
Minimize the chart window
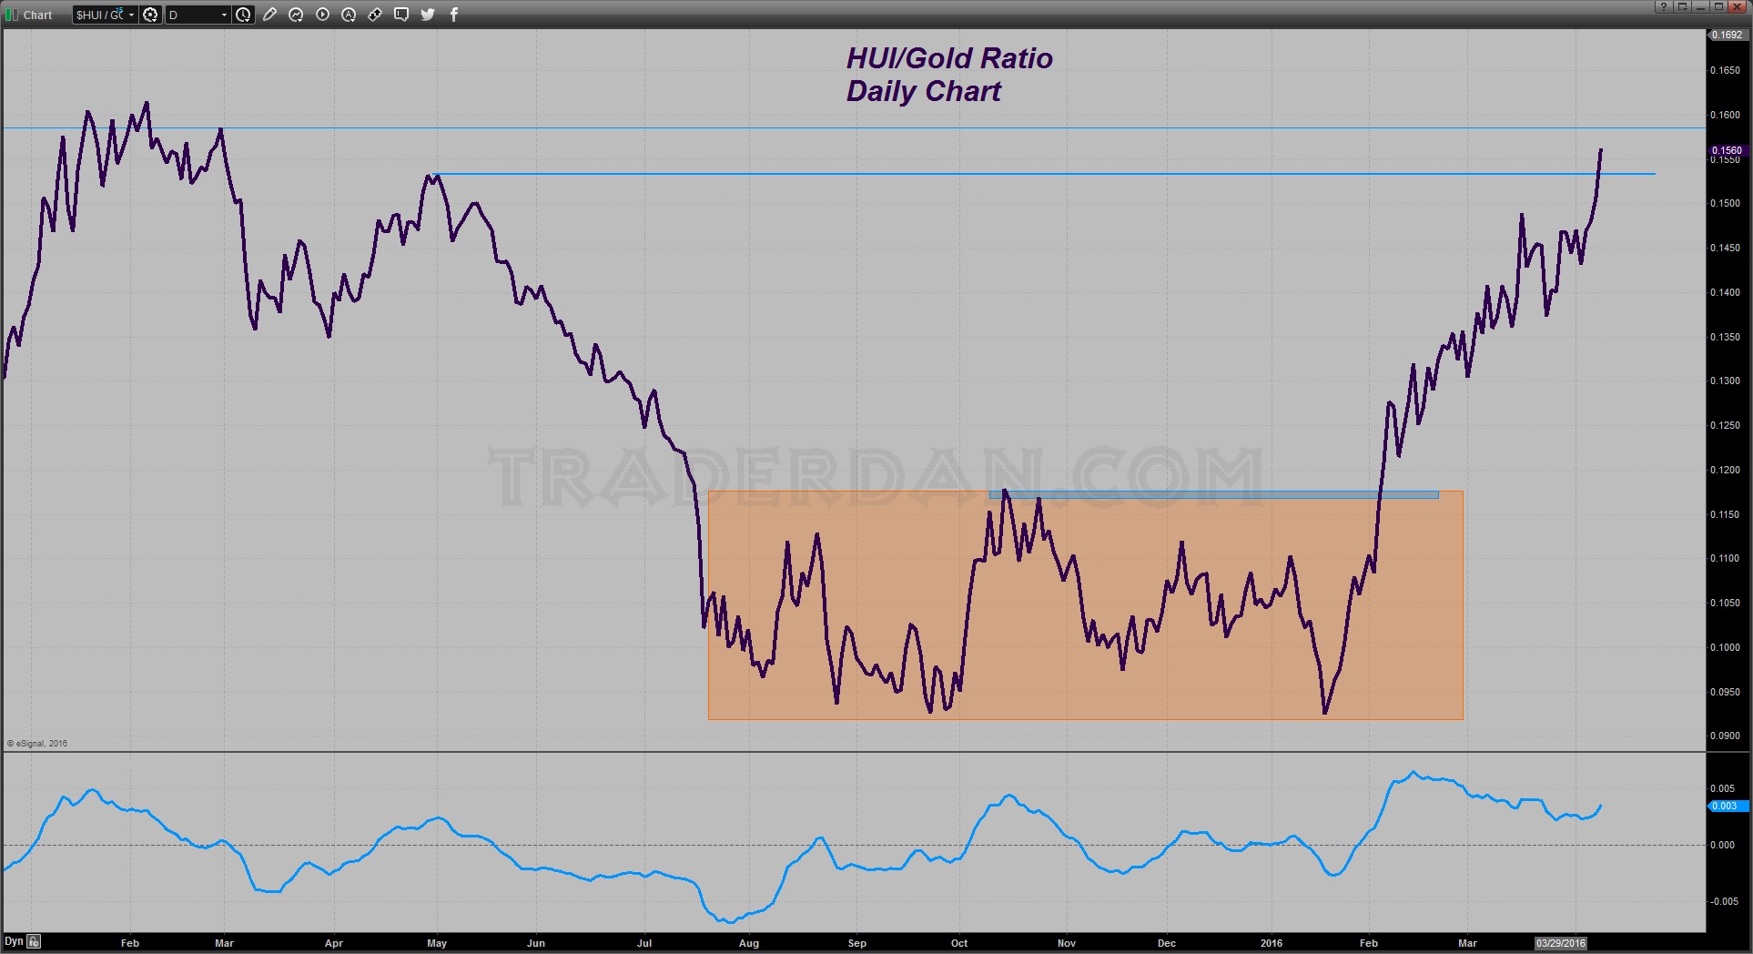click(1700, 6)
